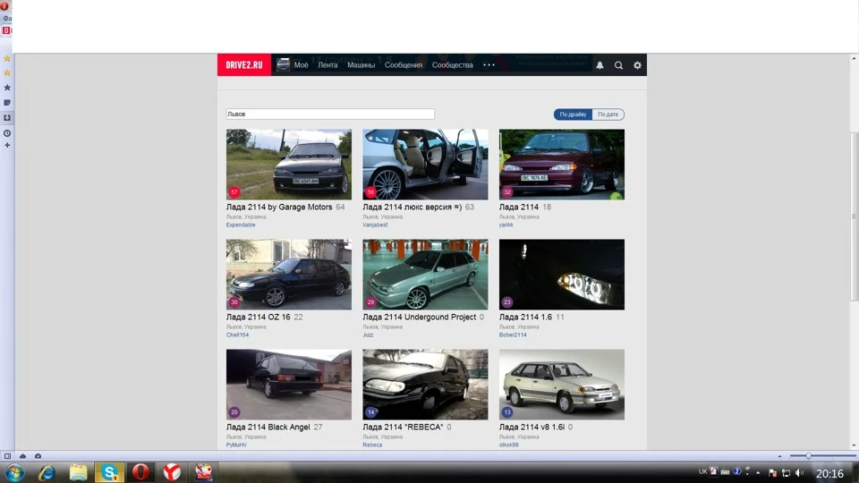Open the Лада 2114 Black Angel title link

point(268,428)
